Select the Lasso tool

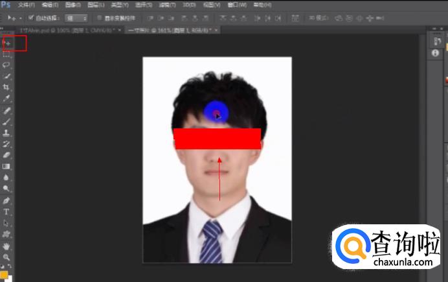[6, 65]
